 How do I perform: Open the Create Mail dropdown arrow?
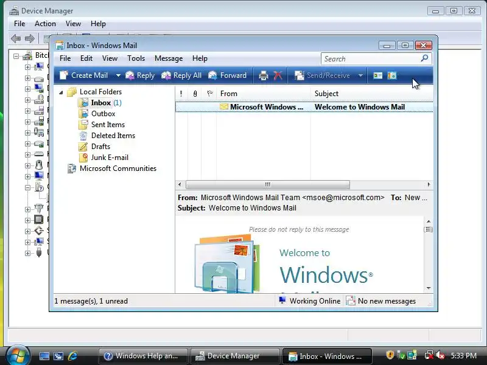tap(118, 75)
